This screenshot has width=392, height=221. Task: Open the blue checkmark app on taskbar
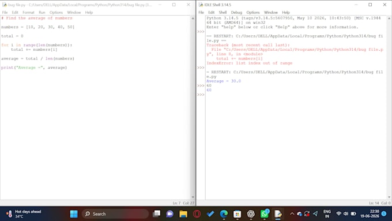[210, 213]
